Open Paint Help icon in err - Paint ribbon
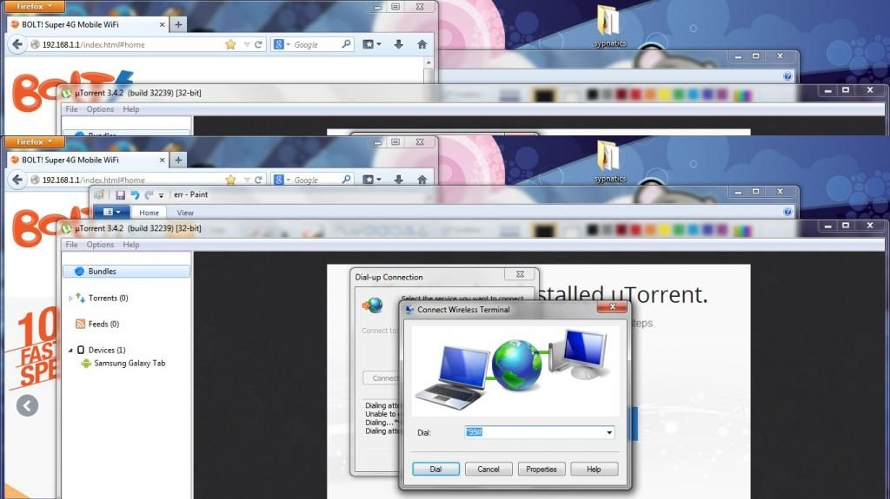The image size is (890, 499). (x=787, y=212)
